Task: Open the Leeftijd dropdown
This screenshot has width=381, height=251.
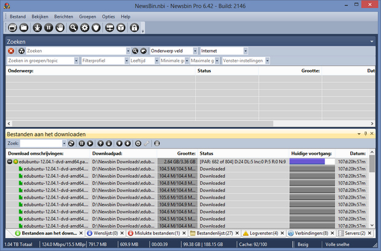Action: 157,61
